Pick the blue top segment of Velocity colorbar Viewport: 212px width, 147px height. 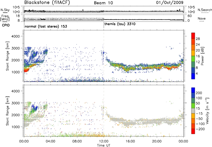(193, 90)
